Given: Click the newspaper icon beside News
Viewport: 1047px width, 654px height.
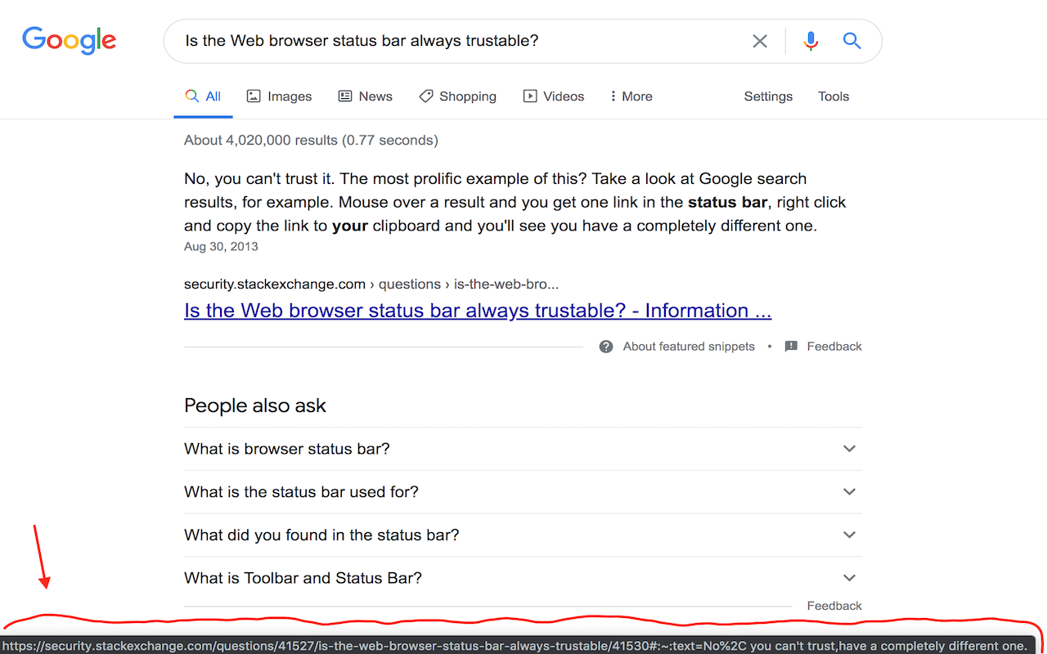Looking at the screenshot, I should pos(344,96).
